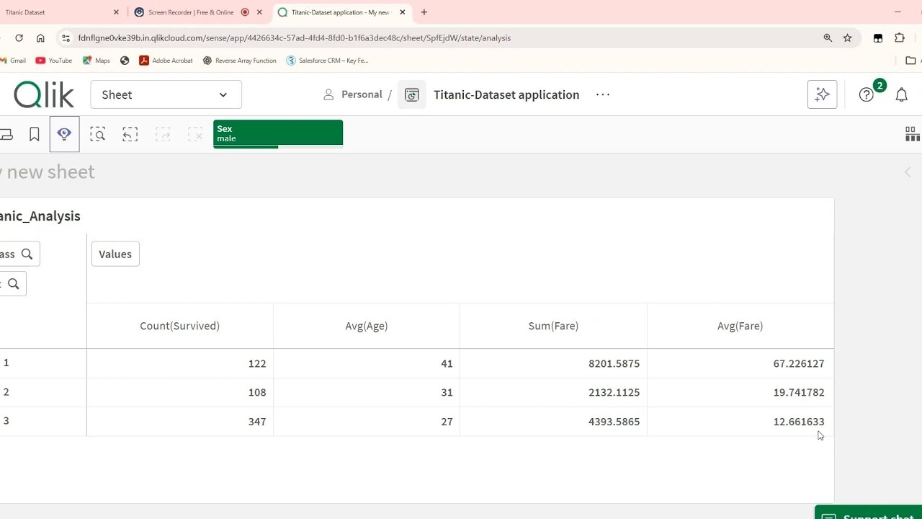Select the Sum(Fare) cell 2132.1125
The image size is (922, 519).
click(553, 392)
